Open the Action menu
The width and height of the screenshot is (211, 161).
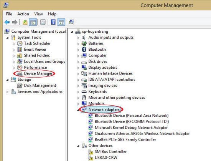point(23,14)
